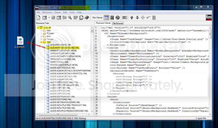This screenshot has width=218, height=128.
Task: Click the Open file folder icon
Action: tap(45, 18)
